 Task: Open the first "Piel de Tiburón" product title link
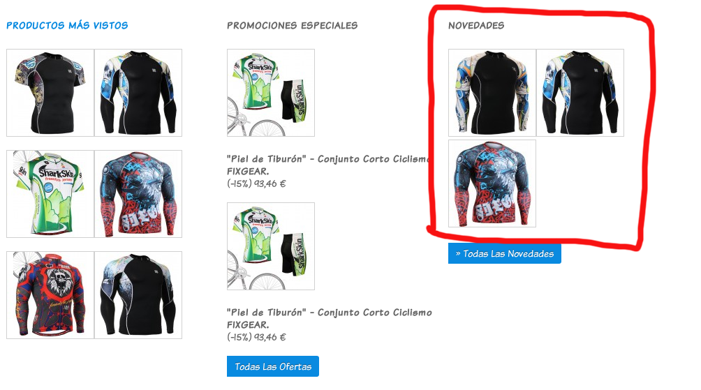[329, 165]
